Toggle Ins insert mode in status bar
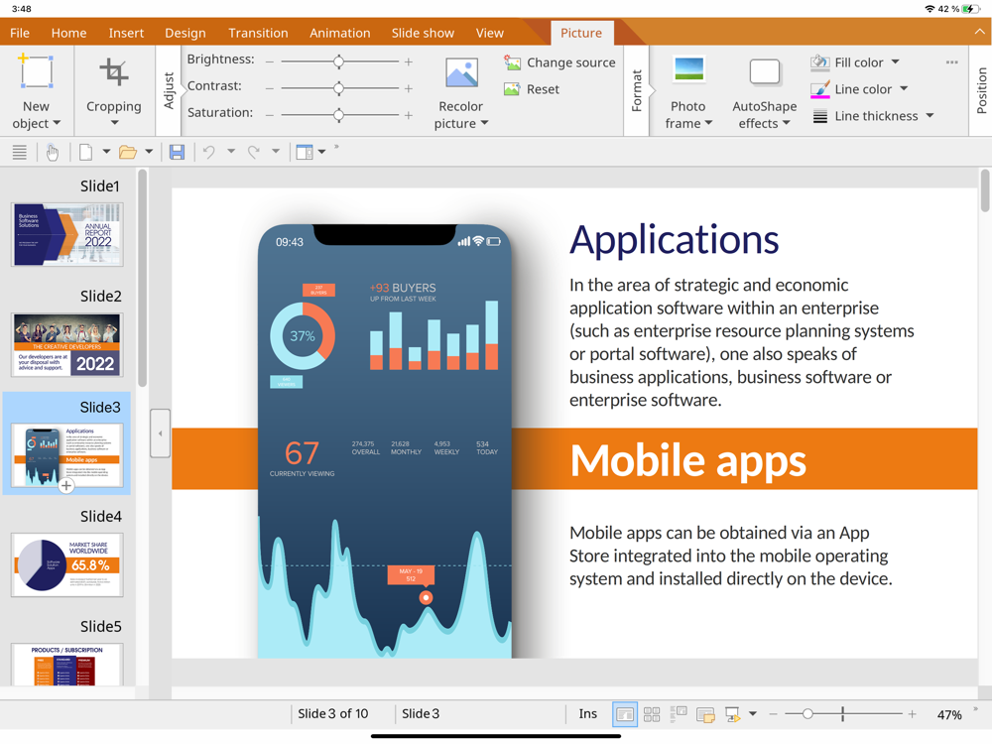992x744 pixels. coord(587,714)
